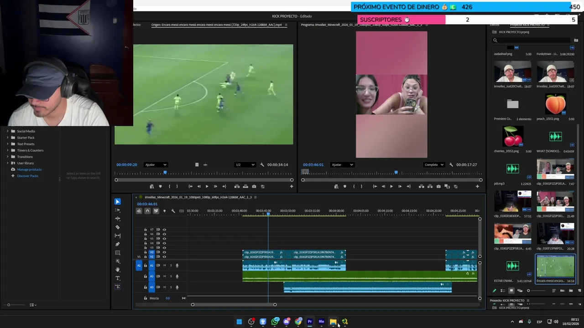
Task: Open Program monitor Ajustar zoom dropdown
Action: [x=342, y=164]
